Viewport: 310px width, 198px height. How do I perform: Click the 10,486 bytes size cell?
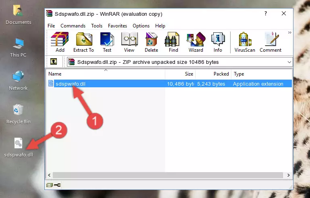click(180, 84)
